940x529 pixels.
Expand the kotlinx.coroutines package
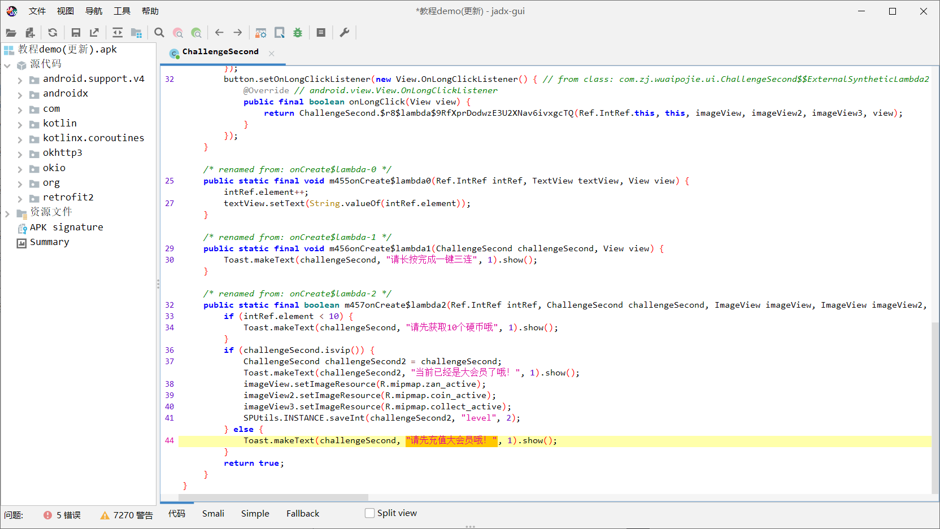point(20,139)
